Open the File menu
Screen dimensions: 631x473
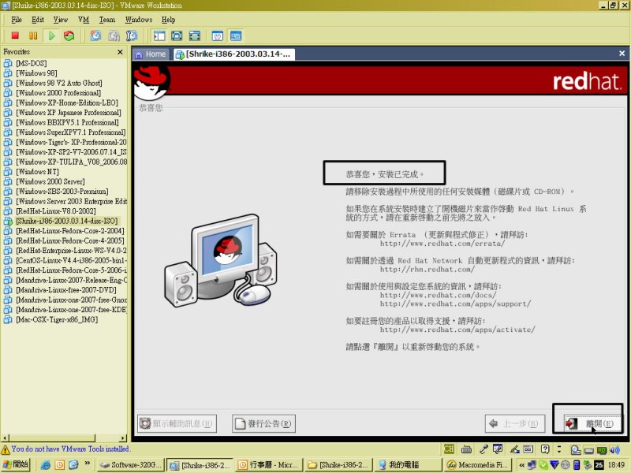17,20
